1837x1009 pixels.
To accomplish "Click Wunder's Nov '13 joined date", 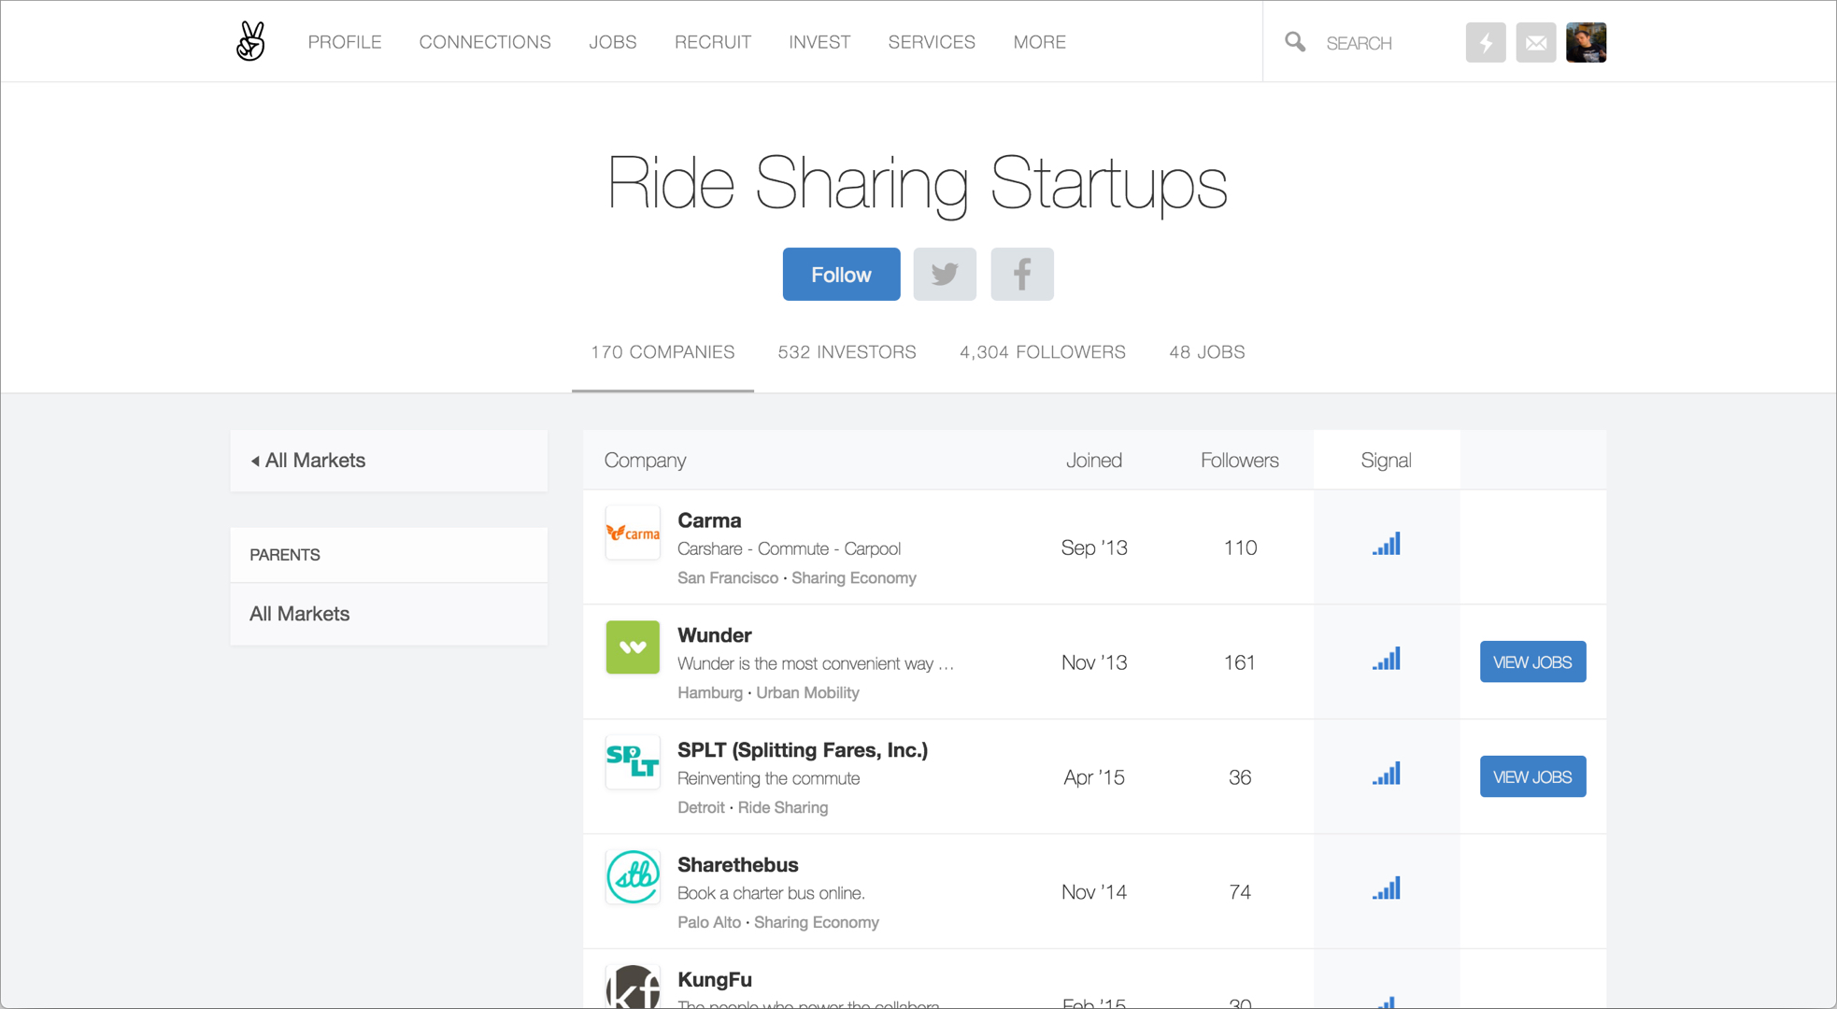I will (x=1094, y=662).
